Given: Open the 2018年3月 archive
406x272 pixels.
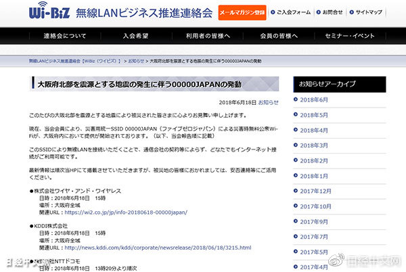Looking at the screenshot, I should [314, 145].
